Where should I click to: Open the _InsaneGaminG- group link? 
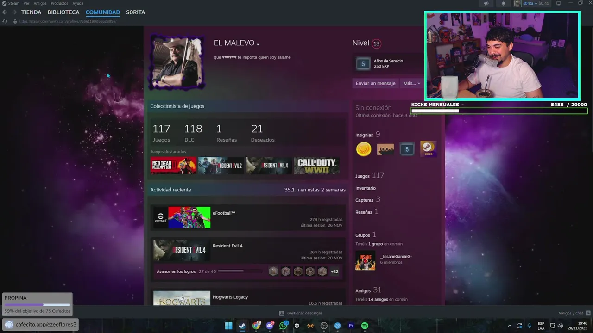(x=396, y=256)
